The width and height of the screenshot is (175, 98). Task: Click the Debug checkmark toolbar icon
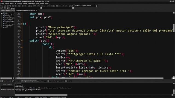[x=63, y=6]
